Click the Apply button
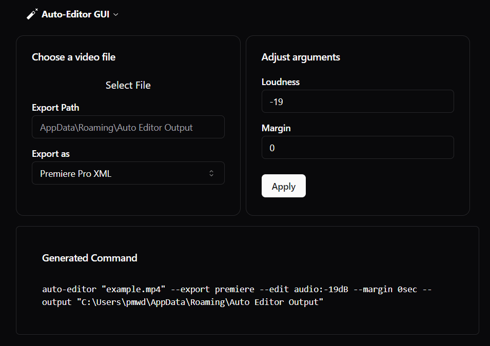Image resolution: width=490 pixels, height=346 pixels. [283, 186]
